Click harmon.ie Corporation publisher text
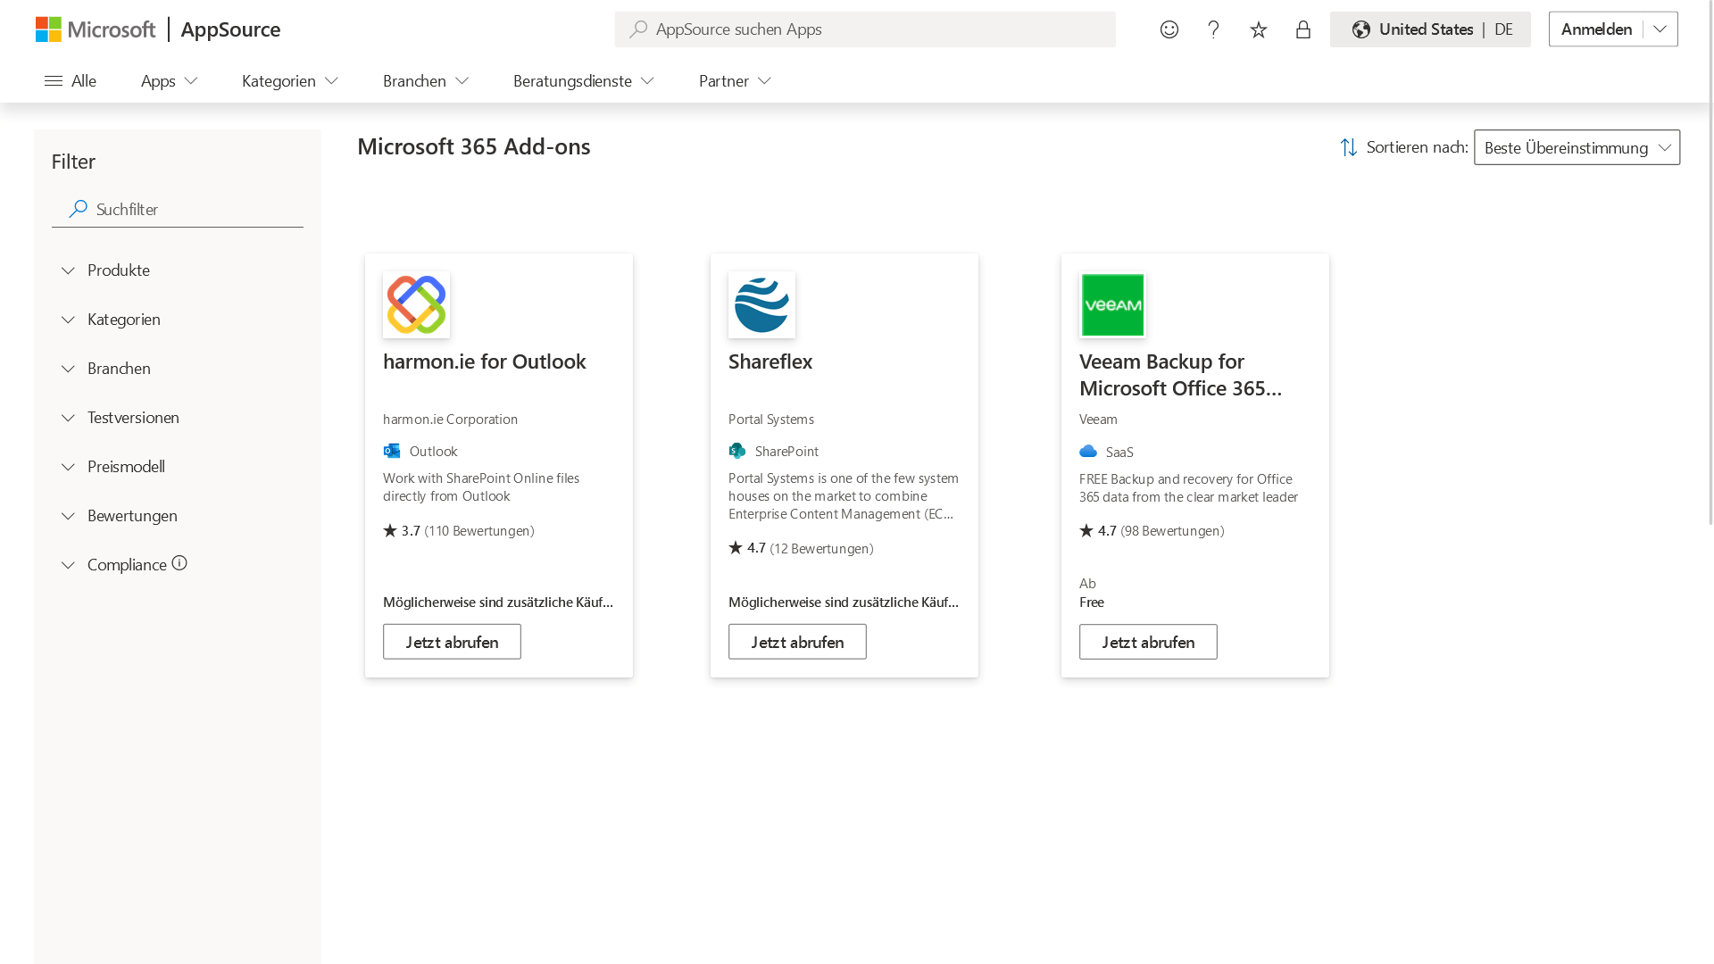The height and width of the screenshot is (964, 1714). click(450, 419)
